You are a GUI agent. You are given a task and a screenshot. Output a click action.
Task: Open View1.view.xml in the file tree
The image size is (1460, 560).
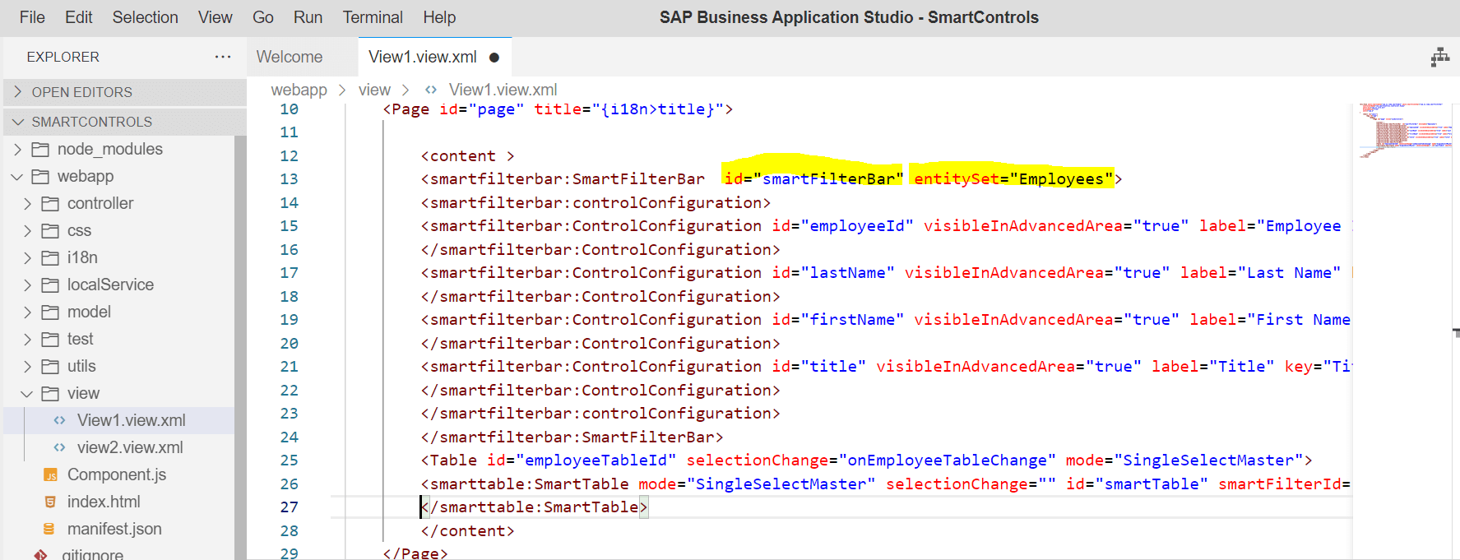(x=131, y=421)
